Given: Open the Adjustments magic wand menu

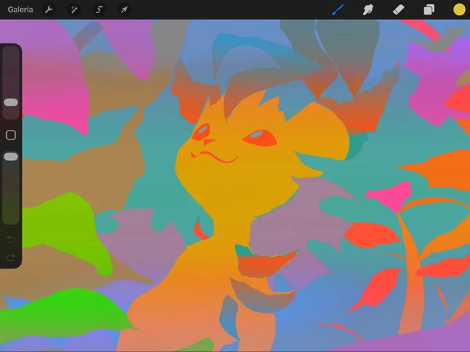Looking at the screenshot, I should tap(74, 10).
